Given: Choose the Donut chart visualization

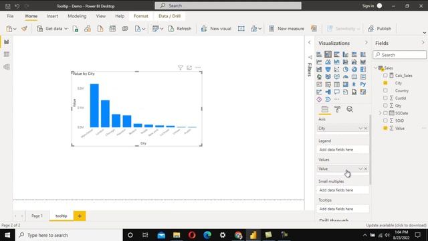Looking at the screenshot, I should tap(354, 70).
